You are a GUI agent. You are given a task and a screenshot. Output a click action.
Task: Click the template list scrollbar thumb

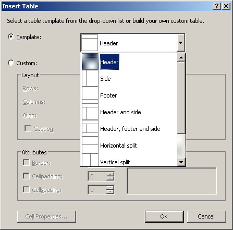point(181,98)
